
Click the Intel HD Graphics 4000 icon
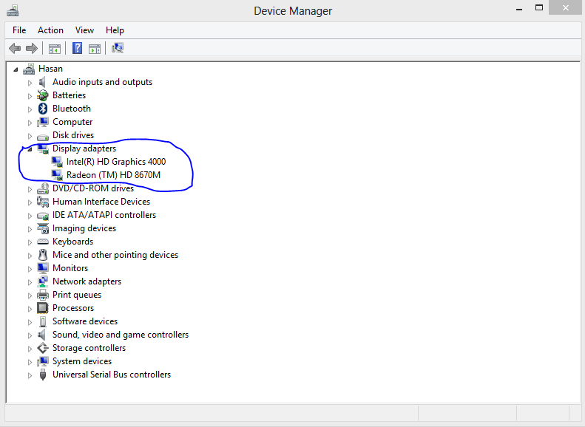coord(57,162)
